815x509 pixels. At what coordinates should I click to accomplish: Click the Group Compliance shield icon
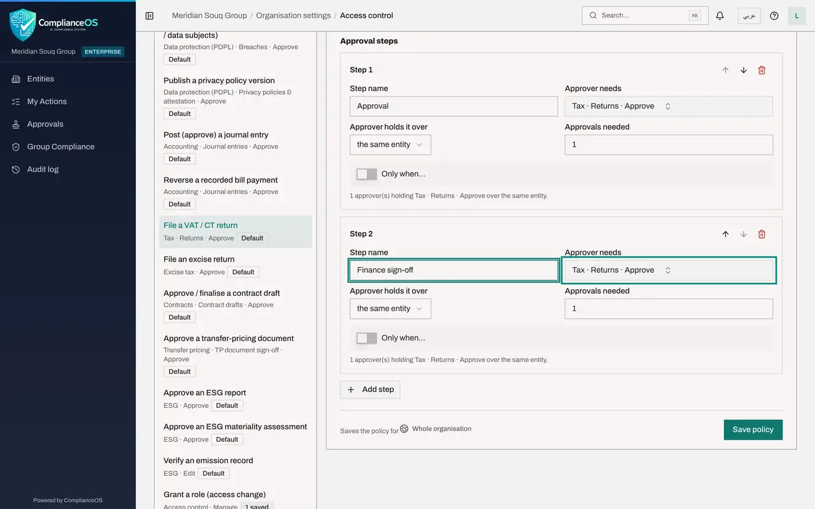tap(16, 147)
